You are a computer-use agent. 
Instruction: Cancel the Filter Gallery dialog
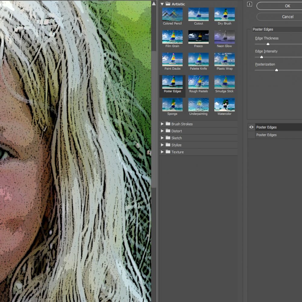[287, 17]
